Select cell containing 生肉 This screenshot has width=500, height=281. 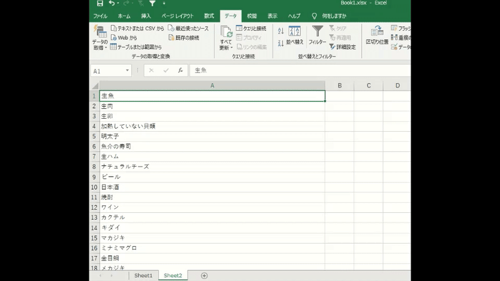(x=212, y=106)
